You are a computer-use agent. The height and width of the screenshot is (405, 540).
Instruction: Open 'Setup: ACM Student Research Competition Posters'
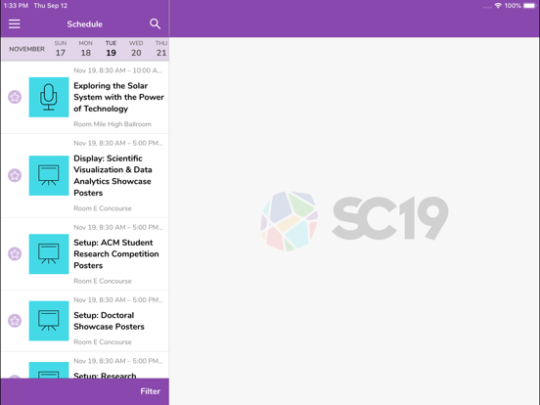tap(116, 254)
